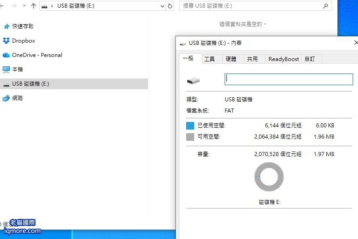Viewport: 358px width, 239px height.
Task: Click the 這個資料夾是空的 message
Action: (243, 24)
